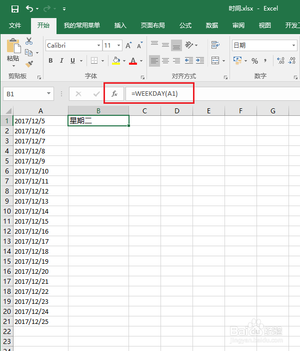
Task: Click the Increase Decimal icon
Action: (x=280, y=61)
